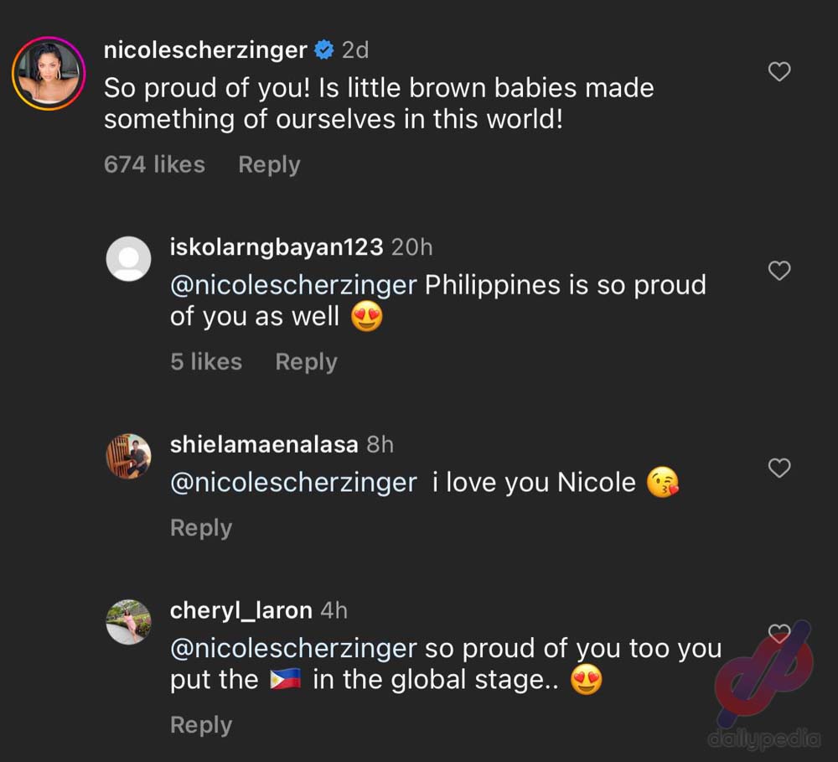Open nicolescherzinger's profile picture

click(48, 73)
